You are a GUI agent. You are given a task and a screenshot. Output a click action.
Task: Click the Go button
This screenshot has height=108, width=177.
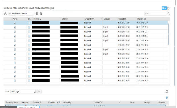(39, 91)
